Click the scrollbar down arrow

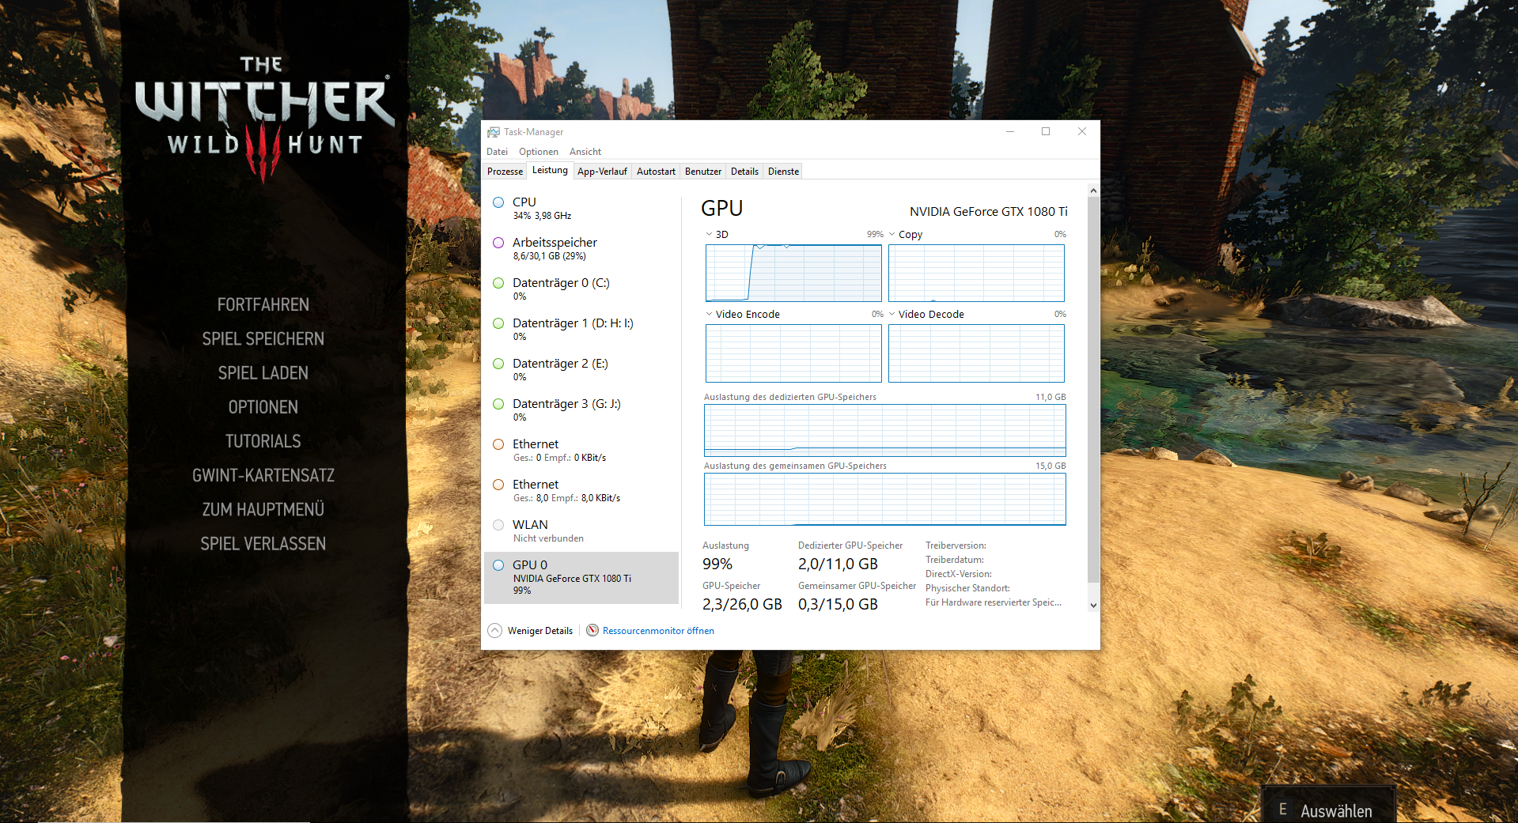tap(1093, 605)
